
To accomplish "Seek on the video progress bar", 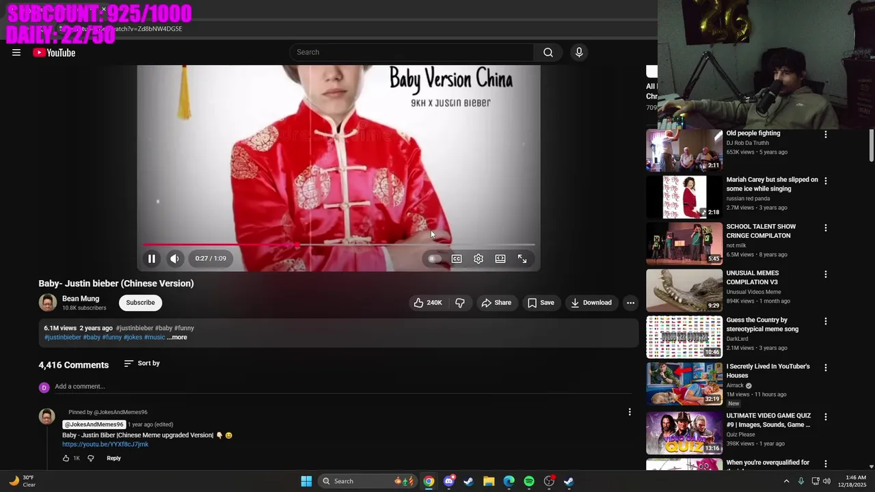I will [339, 245].
